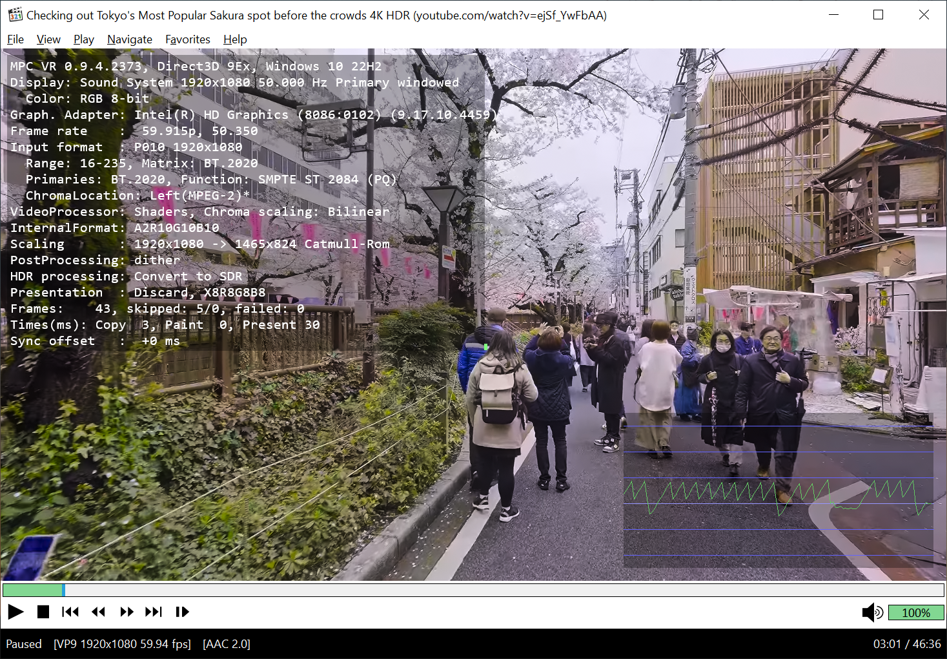Image resolution: width=947 pixels, height=659 pixels.
Task: Fast forward with the increase speed button
Action: coord(127,612)
